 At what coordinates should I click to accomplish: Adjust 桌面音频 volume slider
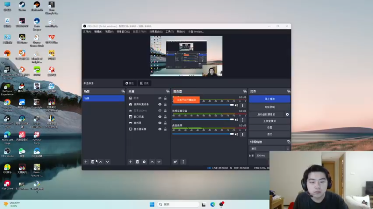(x=203, y=134)
